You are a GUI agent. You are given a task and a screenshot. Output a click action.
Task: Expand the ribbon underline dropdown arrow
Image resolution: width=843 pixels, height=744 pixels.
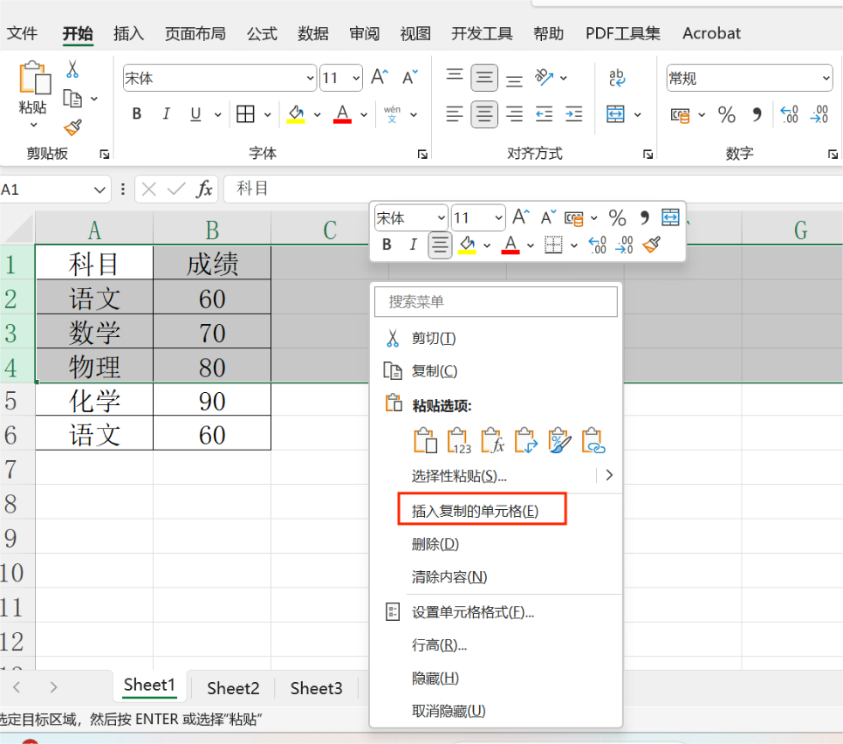coord(218,114)
